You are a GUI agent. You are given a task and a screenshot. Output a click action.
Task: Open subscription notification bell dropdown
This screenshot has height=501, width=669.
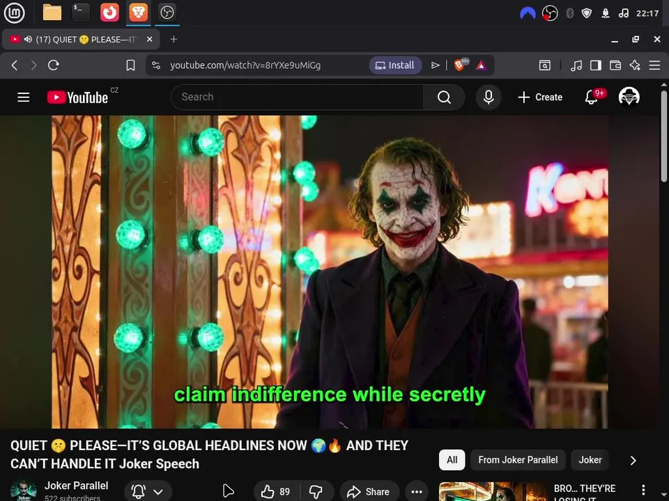148,492
